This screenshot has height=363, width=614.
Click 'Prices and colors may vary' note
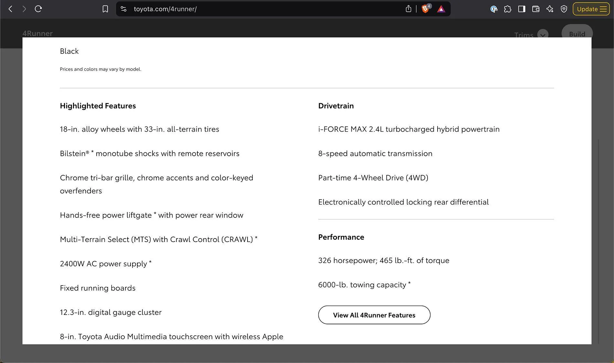(101, 69)
